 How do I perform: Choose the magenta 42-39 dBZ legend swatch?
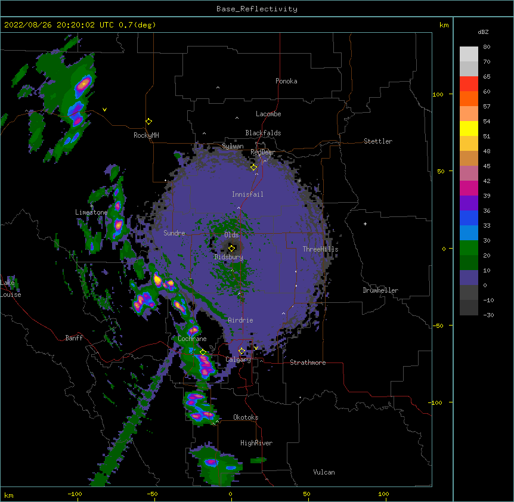469,188
